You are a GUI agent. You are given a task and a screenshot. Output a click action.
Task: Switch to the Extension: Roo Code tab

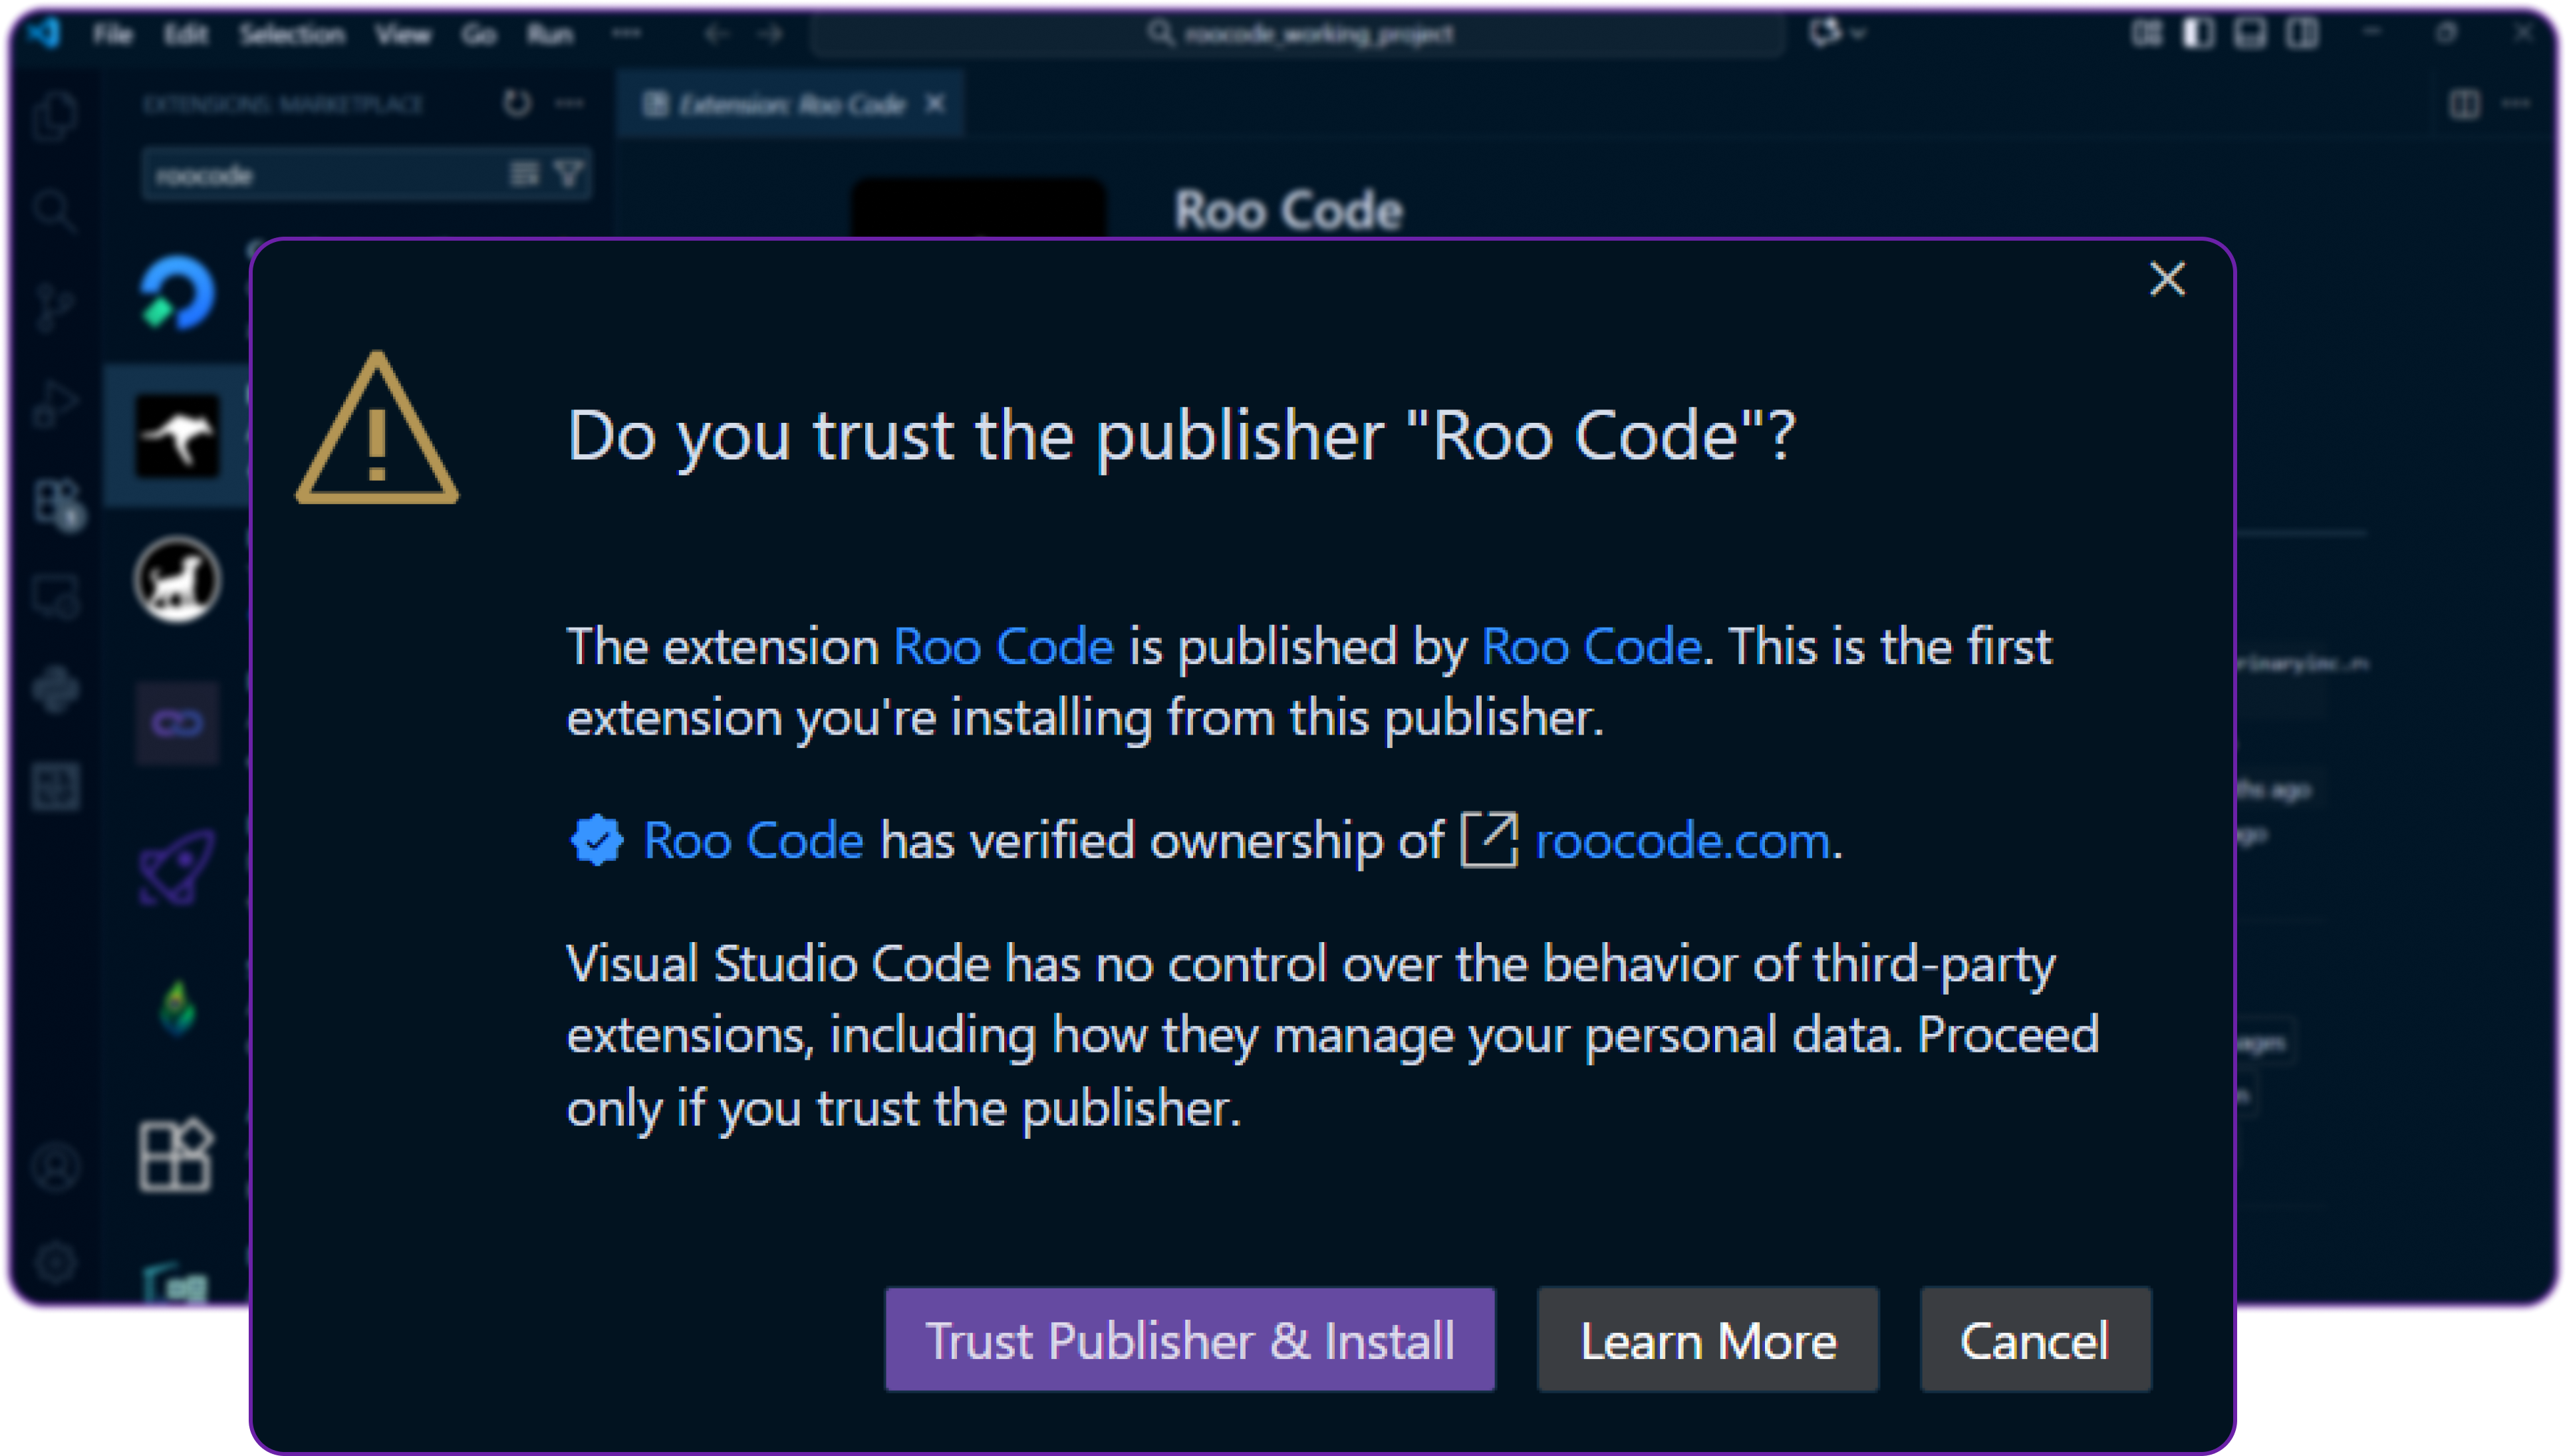(x=790, y=103)
